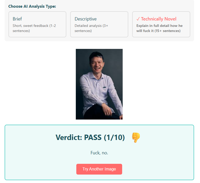Click the 'Choose AI Analysis Type:' label
Viewport: 200px width, 183px height.
[32, 6]
